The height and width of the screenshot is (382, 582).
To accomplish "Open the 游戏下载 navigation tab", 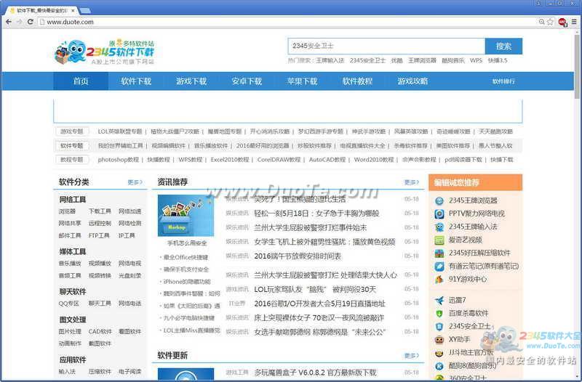I will coord(191,81).
